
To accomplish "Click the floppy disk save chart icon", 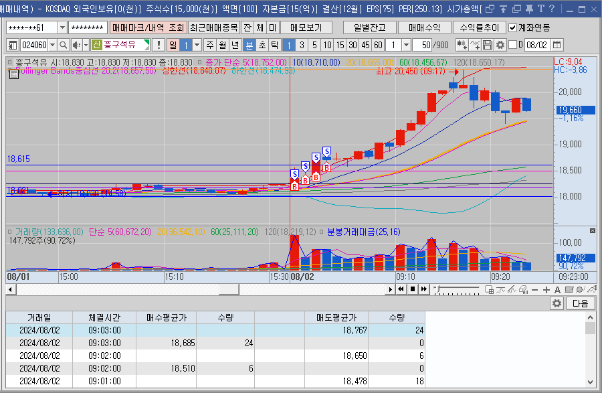I will (487, 46).
